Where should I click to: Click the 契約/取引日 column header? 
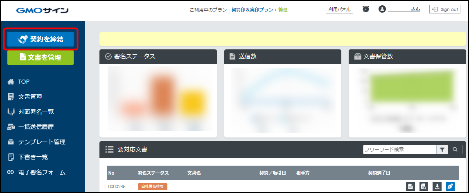(x=273, y=173)
